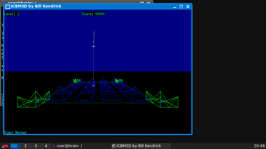Switch to workspace 2
266x149 pixels.
(26, 146)
